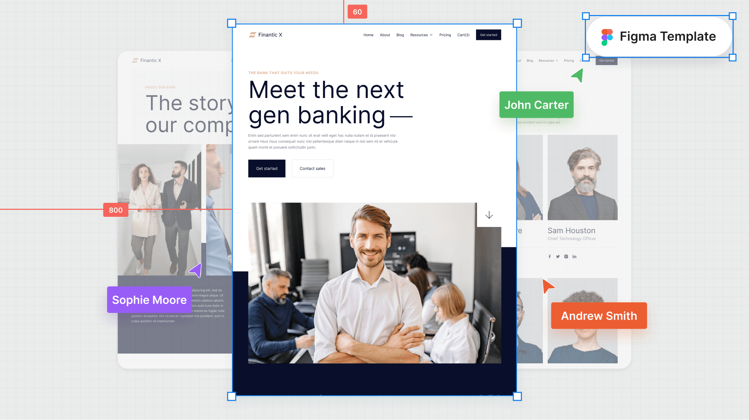Select the Home tab in navigation bar
Screen dimensions: 749x420
point(368,35)
